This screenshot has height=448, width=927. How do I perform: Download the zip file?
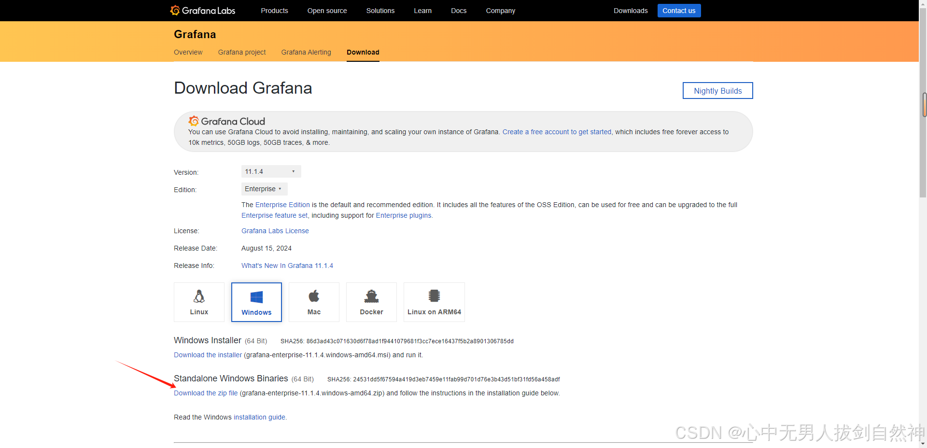[x=206, y=393]
